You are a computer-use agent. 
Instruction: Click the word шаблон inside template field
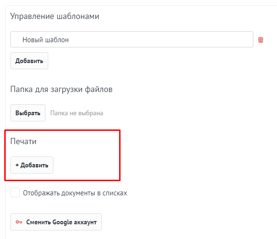(57, 40)
